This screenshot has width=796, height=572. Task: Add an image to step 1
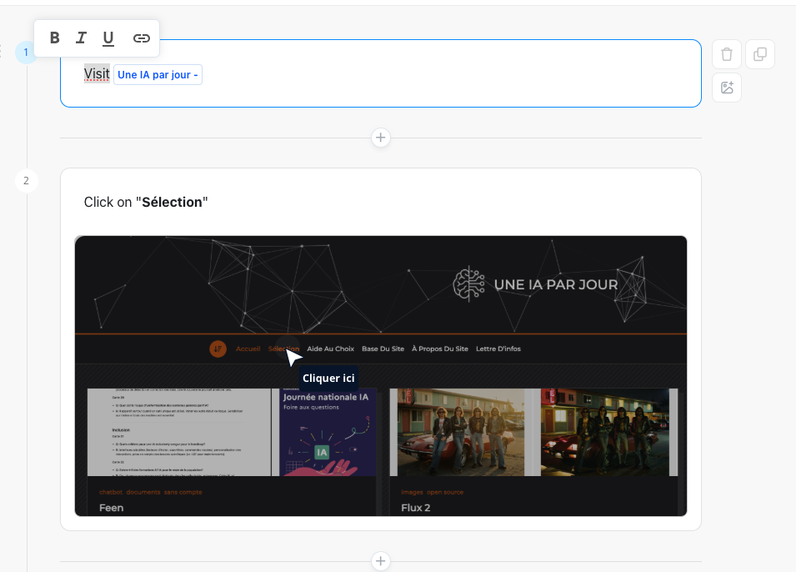coord(727,88)
